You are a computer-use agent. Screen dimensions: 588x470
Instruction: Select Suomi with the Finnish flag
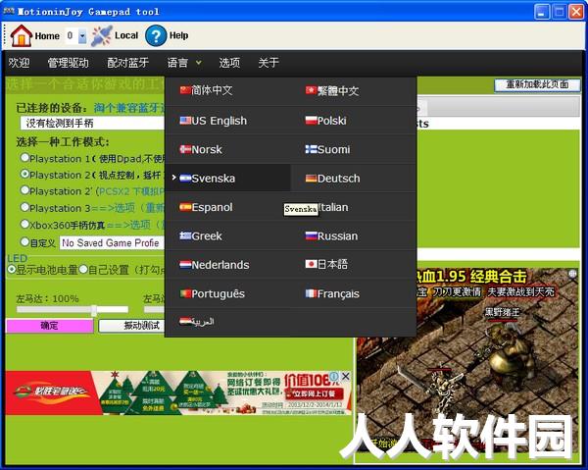[x=354, y=149]
